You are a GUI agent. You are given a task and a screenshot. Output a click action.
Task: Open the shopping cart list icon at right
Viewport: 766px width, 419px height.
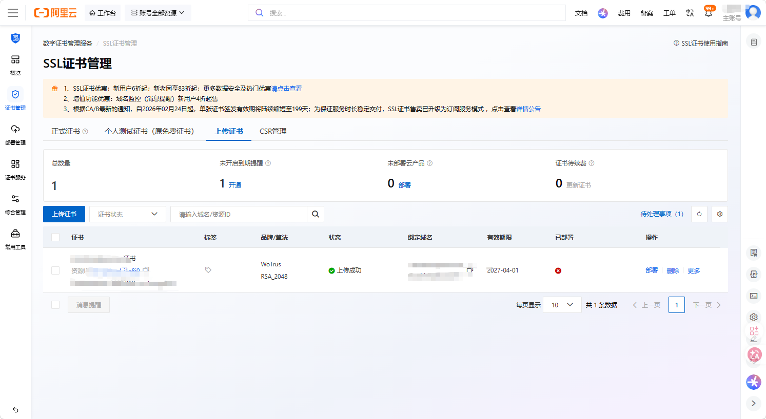point(754,253)
